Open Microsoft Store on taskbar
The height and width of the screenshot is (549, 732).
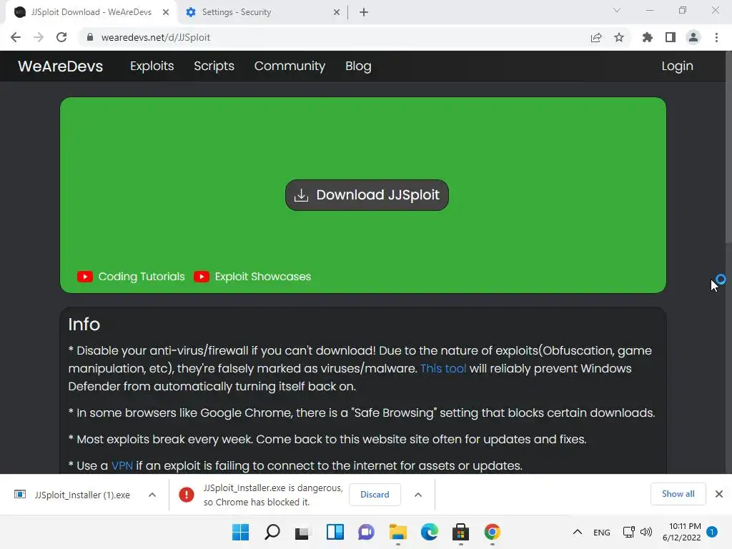(460, 532)
